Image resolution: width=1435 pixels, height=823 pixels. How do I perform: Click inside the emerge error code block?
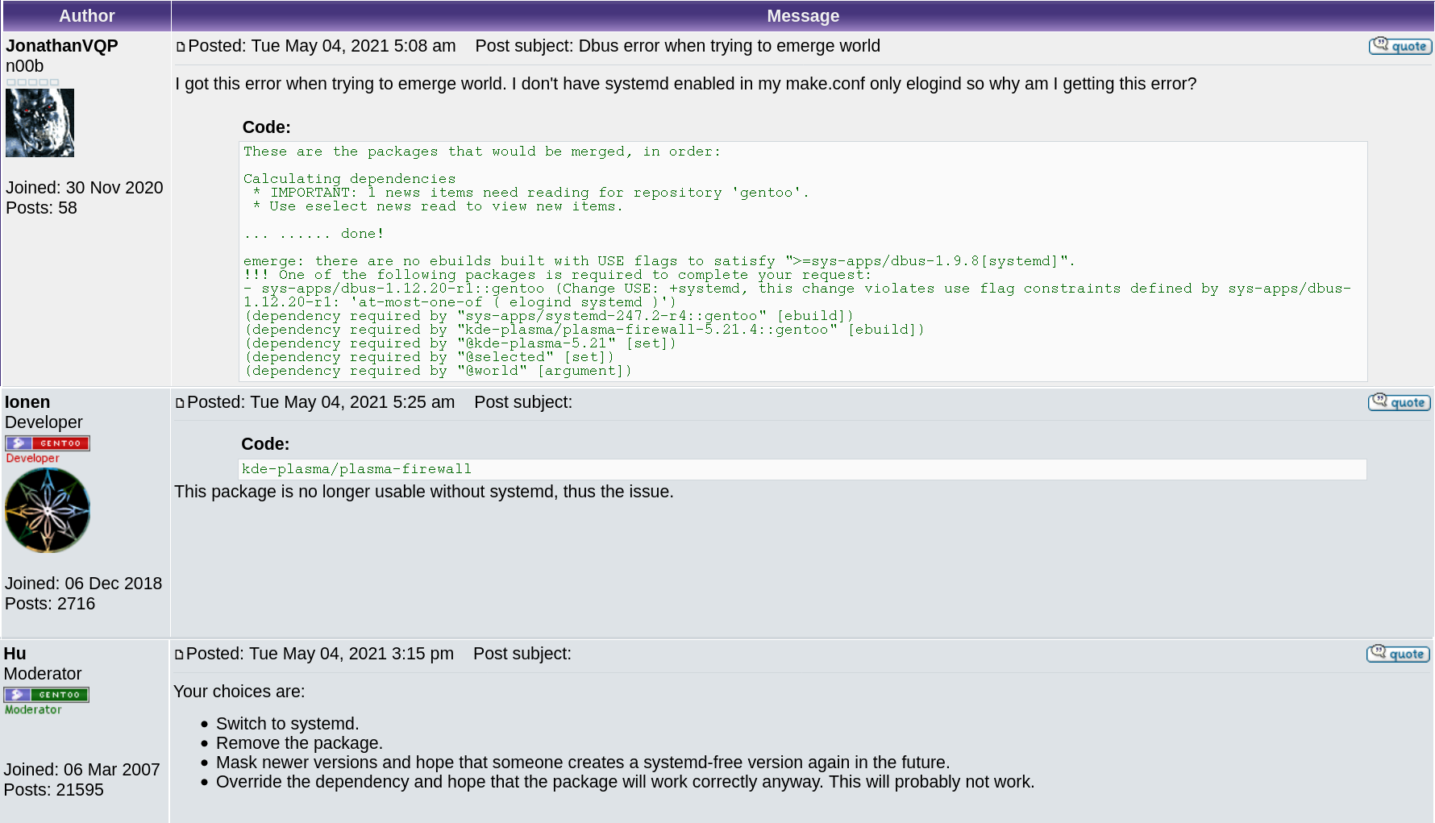pos(802,261)
